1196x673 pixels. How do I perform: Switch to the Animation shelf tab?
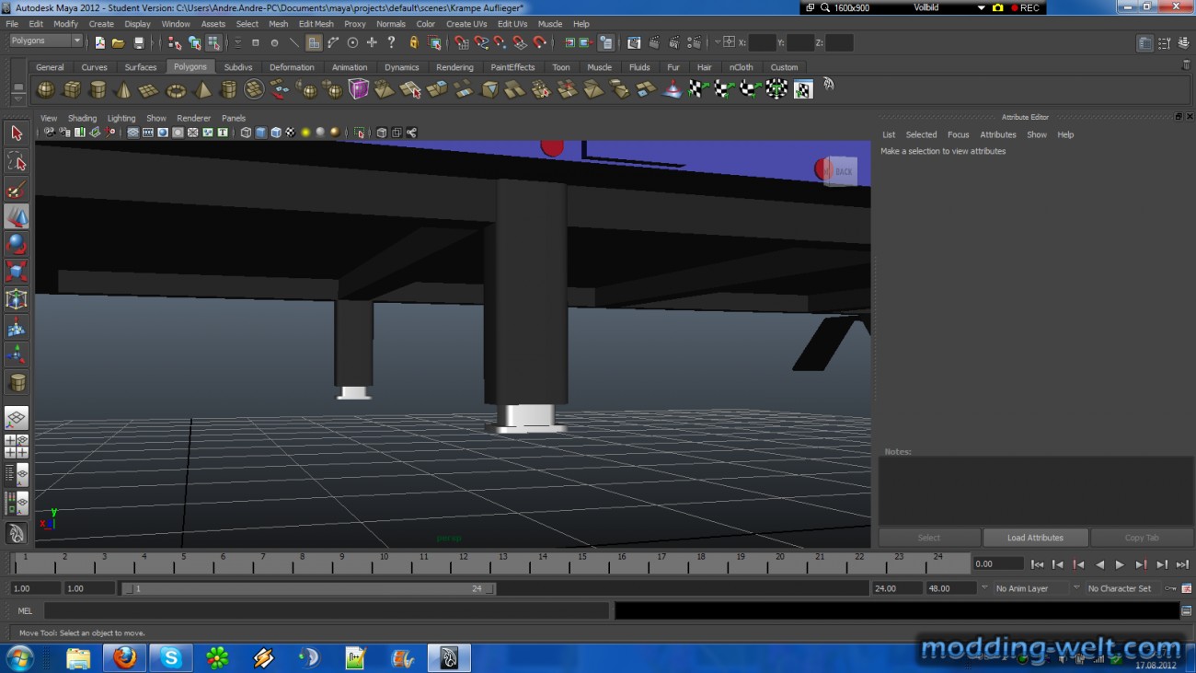(350, 67)
